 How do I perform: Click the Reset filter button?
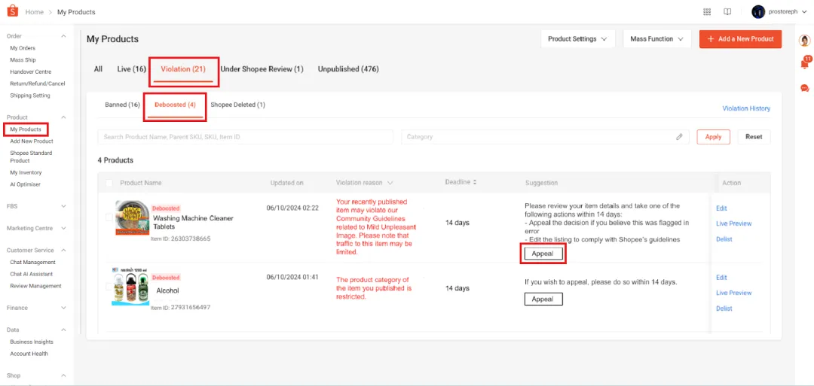[754, 137]
